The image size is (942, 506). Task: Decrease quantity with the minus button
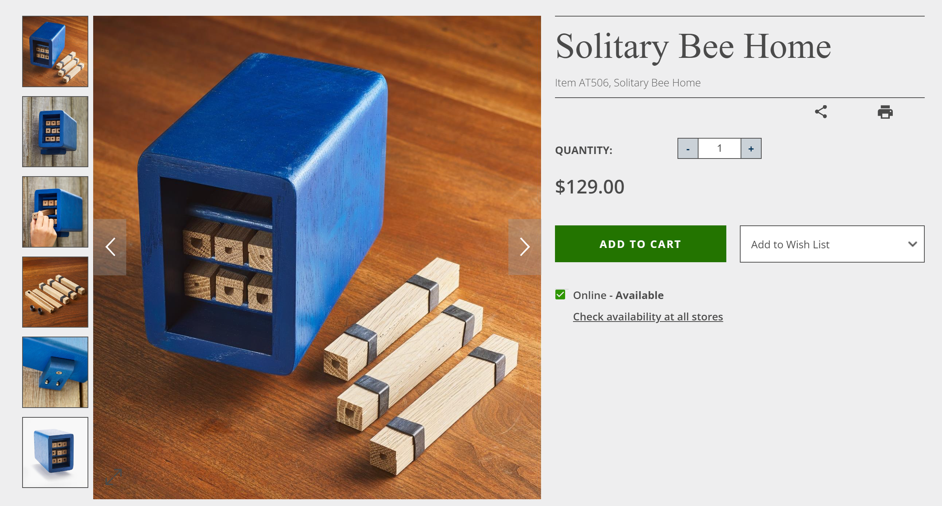tap(688, 149)
